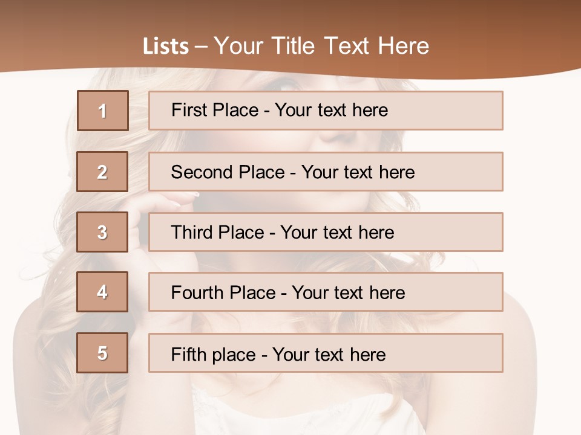The width and height of the screenshot is (581, 435).
Task: Click the 'Second Place - Your text here' bar
Action: click(x=326, y=172)
